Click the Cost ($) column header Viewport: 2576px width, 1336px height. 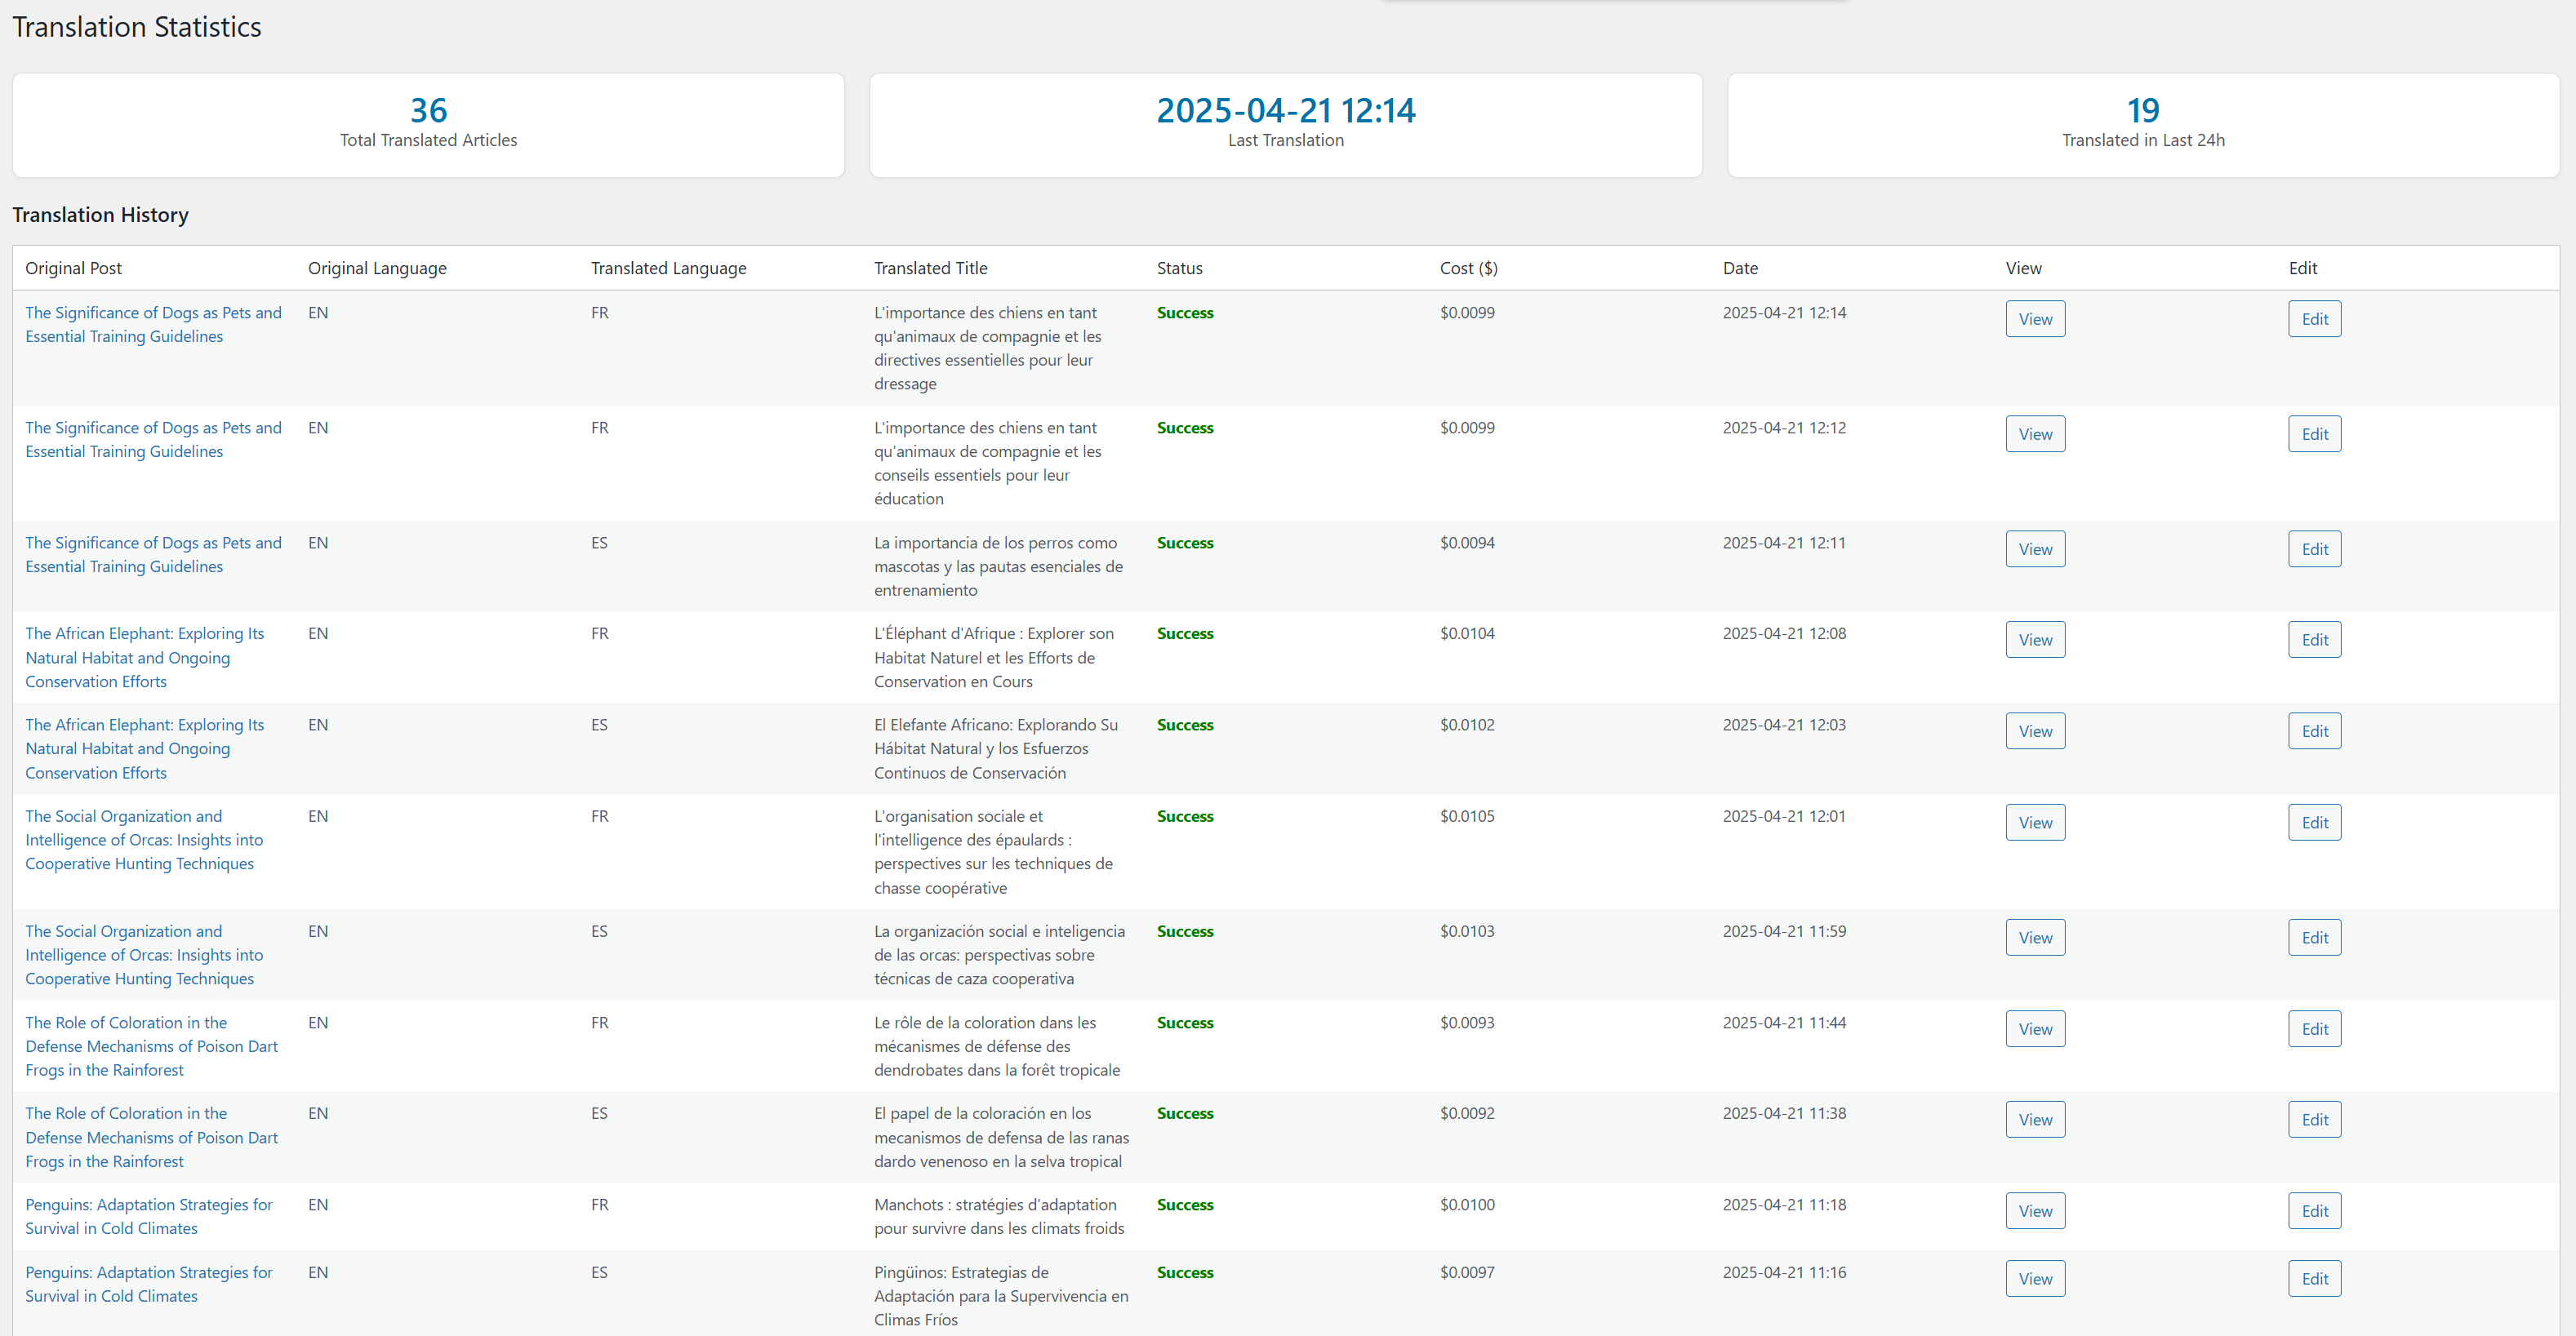coord(1468,268)
